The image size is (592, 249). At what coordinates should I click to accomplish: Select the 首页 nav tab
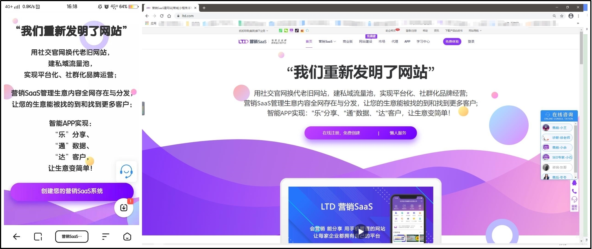(309, 41)
